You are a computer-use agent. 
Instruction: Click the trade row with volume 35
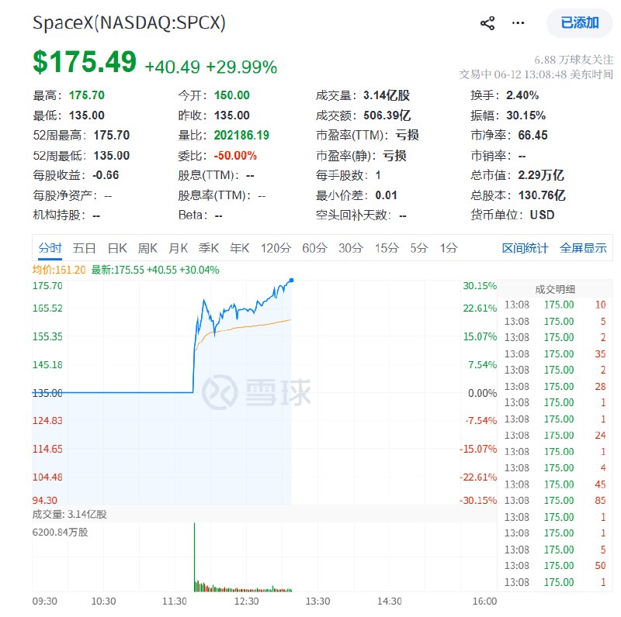tap(555, 354)
